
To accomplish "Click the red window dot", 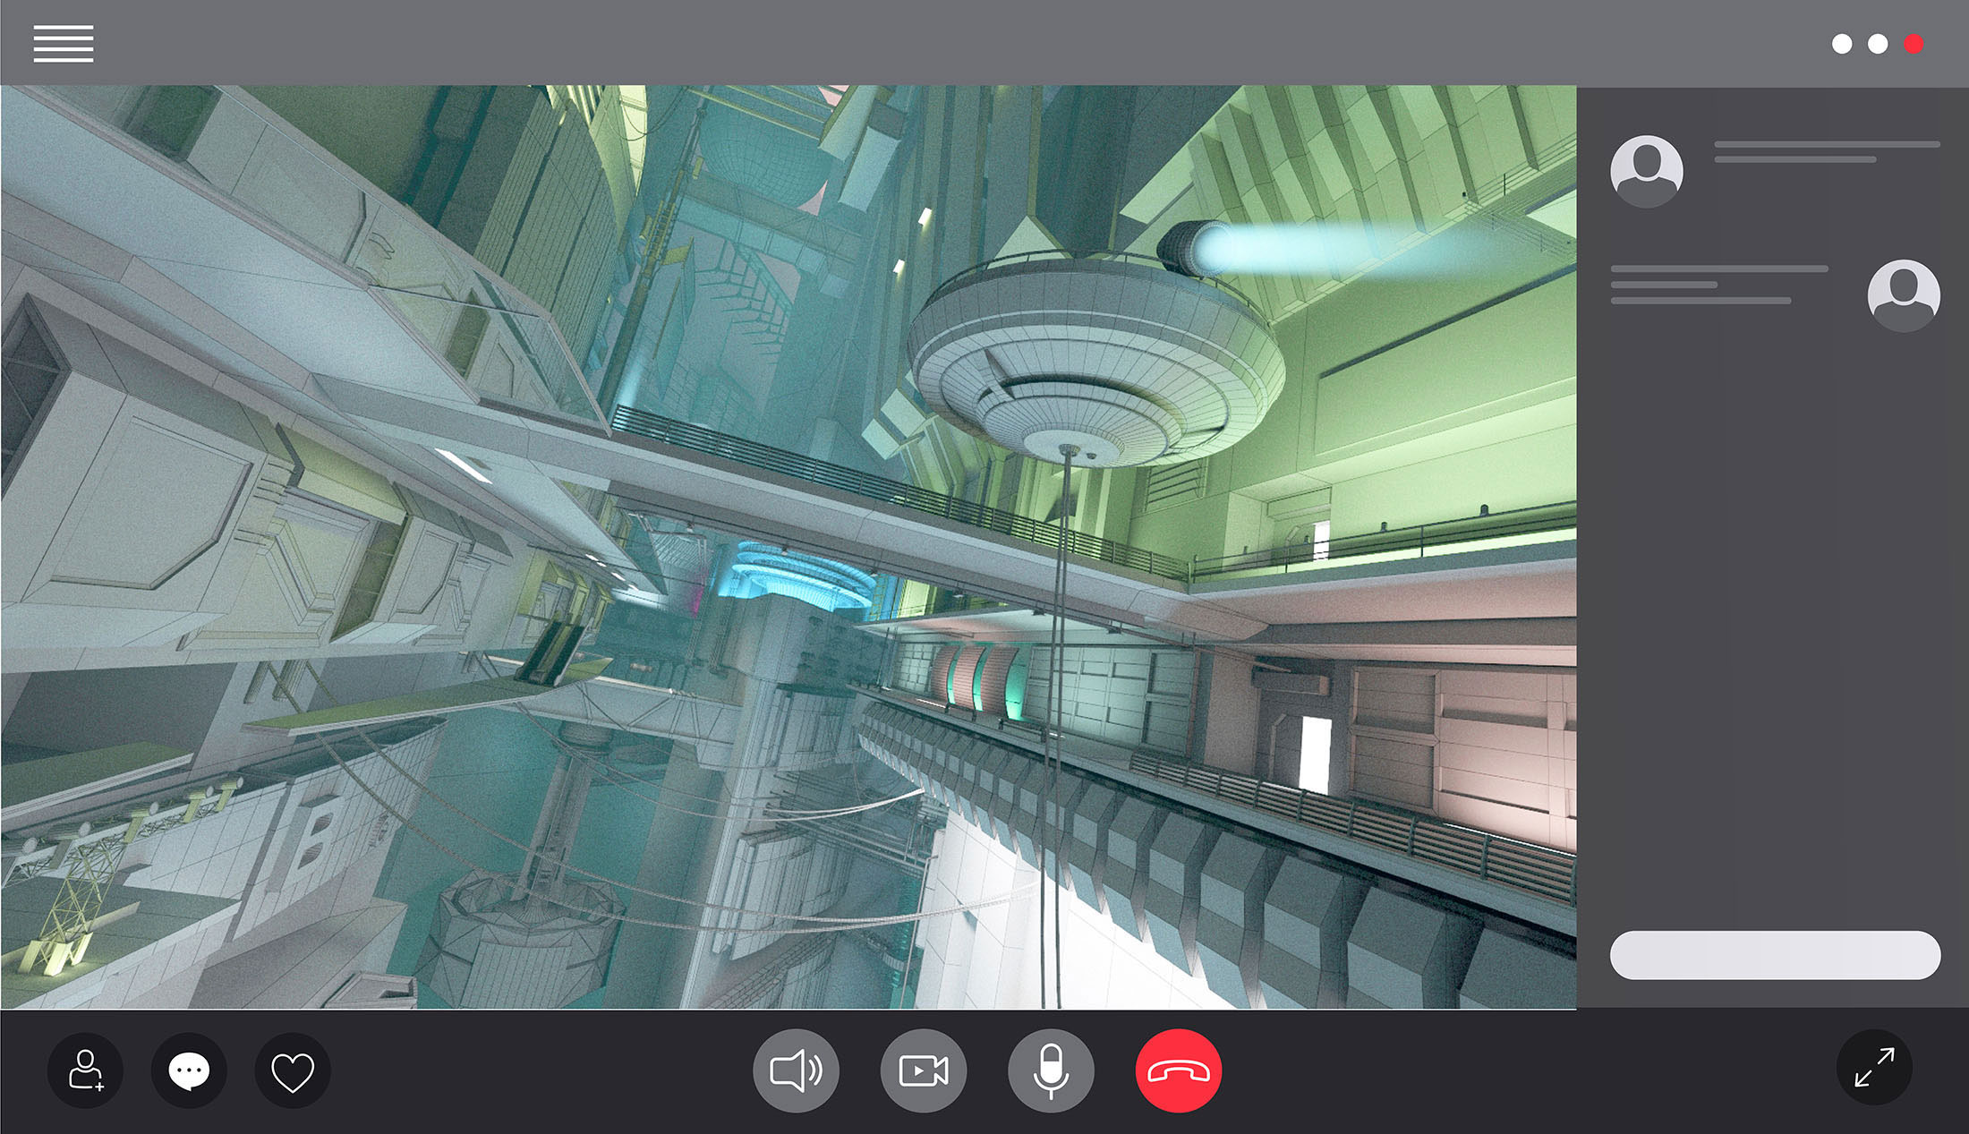I will [x=1914, y=44].
